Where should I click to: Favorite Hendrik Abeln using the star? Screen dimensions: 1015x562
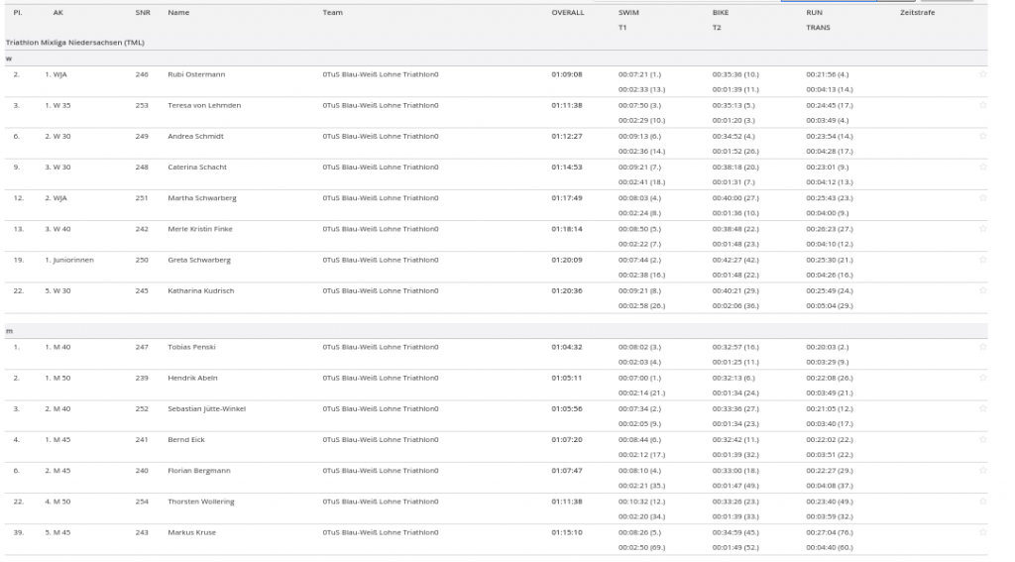pos(982,378)
